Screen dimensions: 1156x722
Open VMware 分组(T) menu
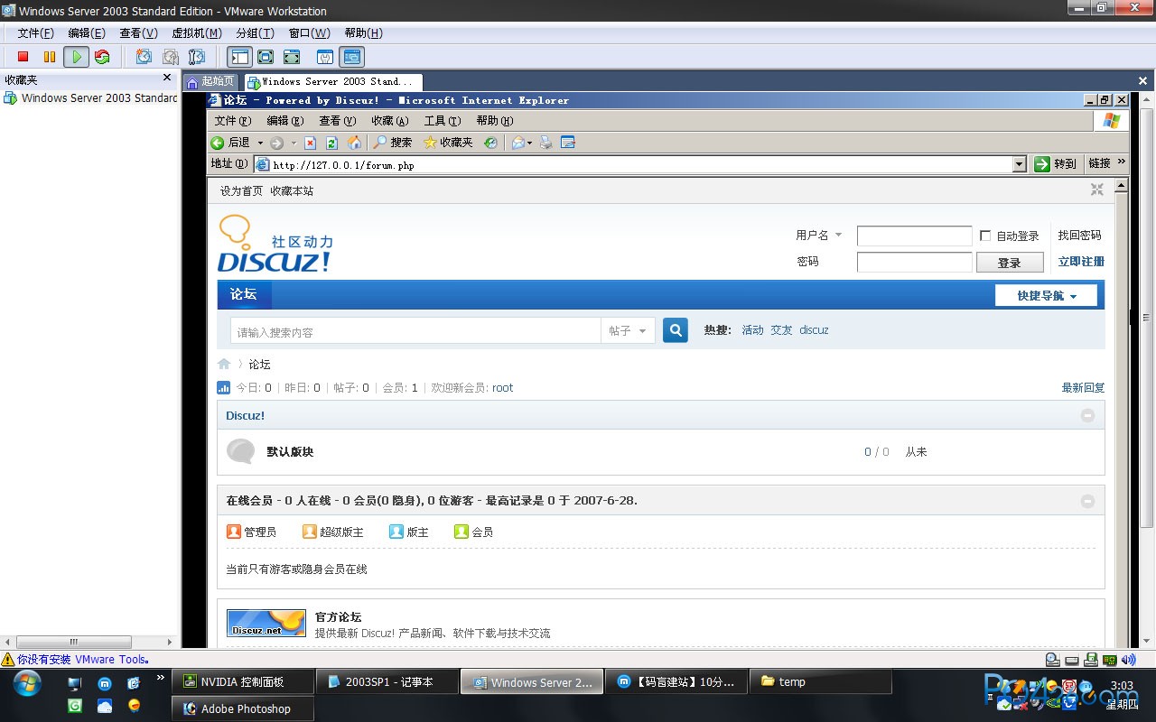coord(255,33)
